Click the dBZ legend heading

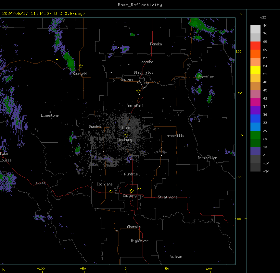263,18
